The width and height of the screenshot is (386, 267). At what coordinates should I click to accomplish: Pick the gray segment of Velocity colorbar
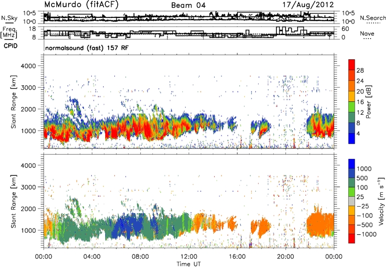(x=352, y=201)
